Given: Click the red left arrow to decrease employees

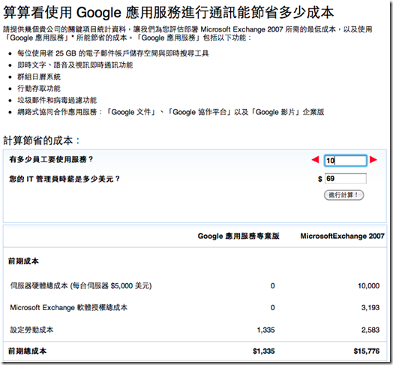Looking at the screenshot, I should 315,159.
